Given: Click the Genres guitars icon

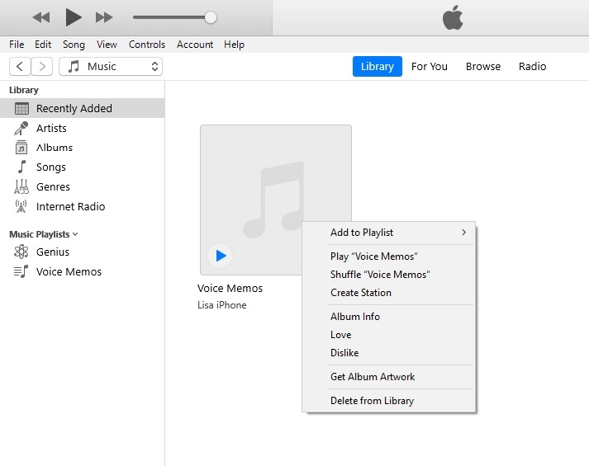Looking at the screenshot, I should pos(21,186).
